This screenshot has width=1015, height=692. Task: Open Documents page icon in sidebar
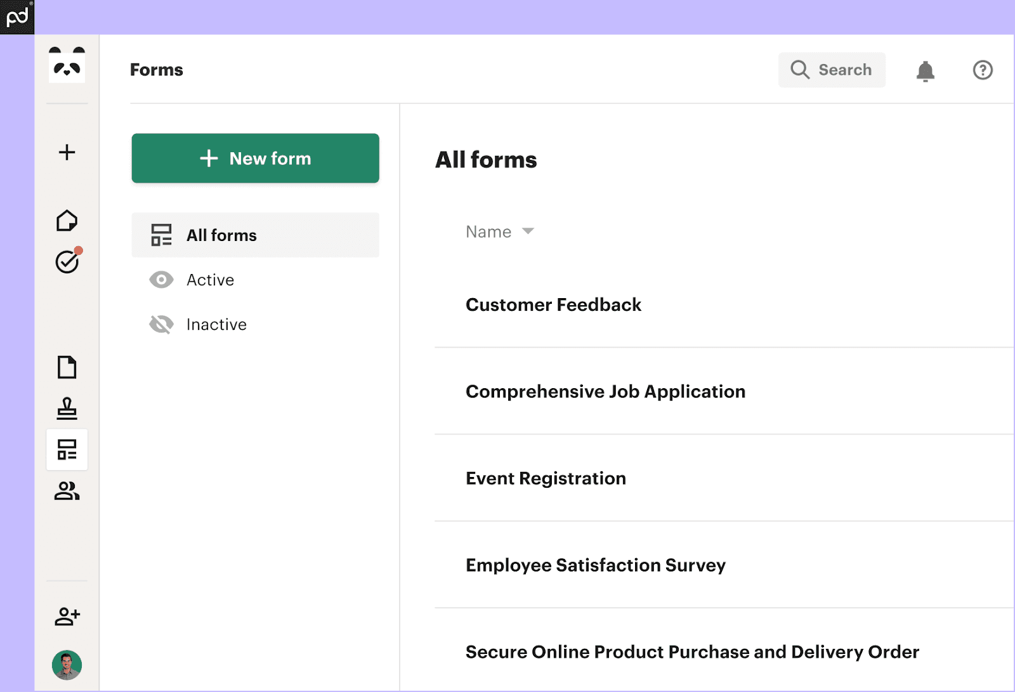point(67,367)
